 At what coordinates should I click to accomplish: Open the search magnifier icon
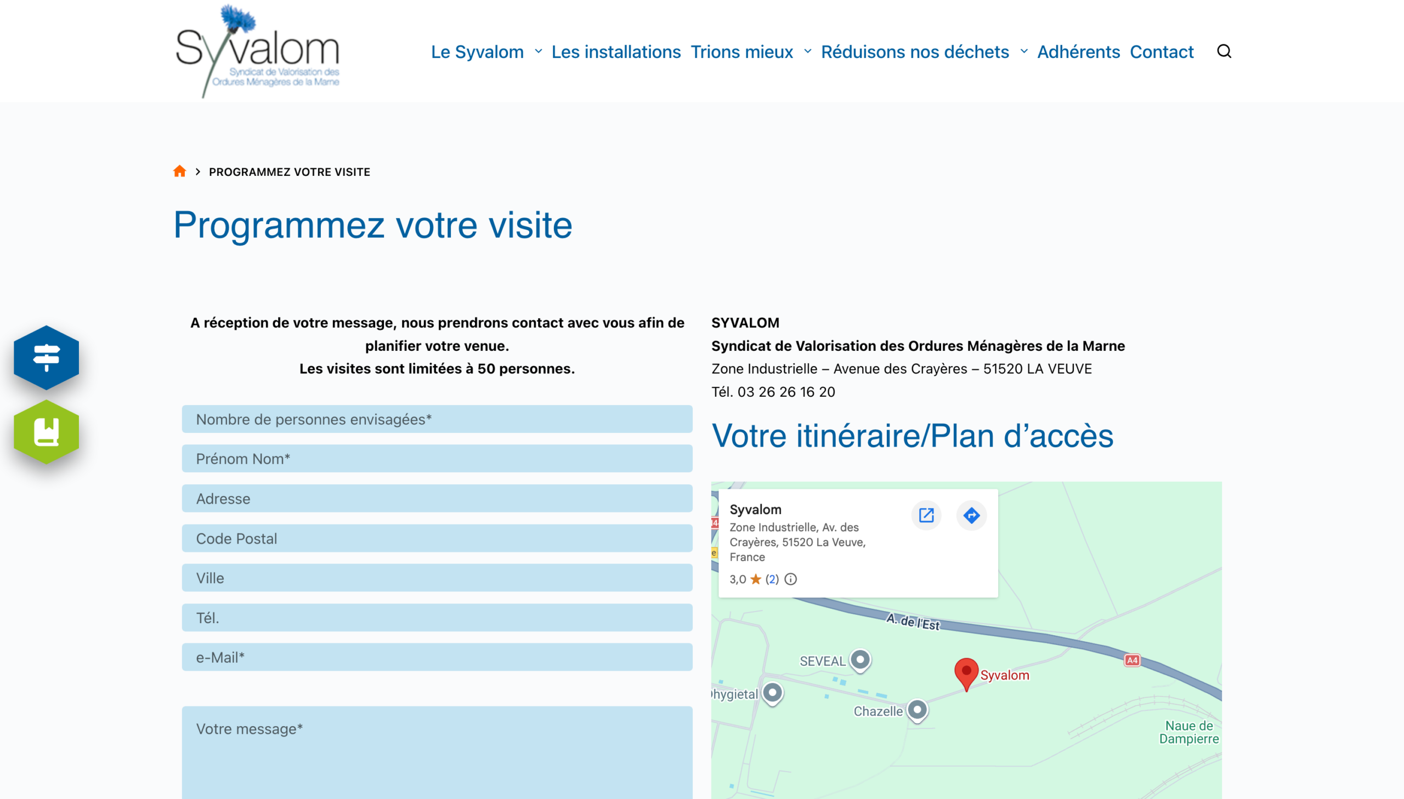(x=1224, y=52)
